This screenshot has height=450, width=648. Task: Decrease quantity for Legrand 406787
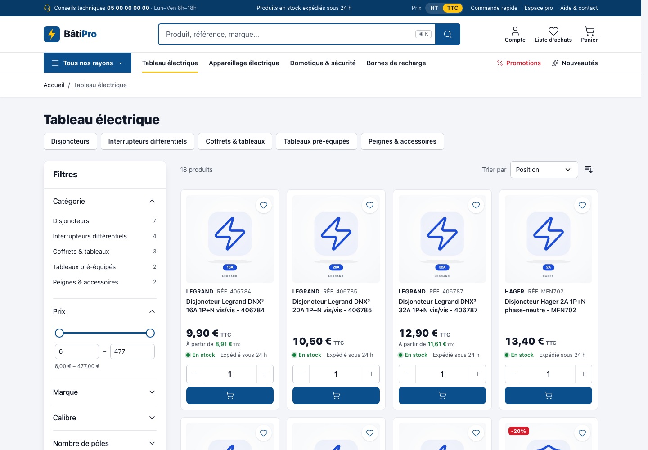[x=407, y=374]
